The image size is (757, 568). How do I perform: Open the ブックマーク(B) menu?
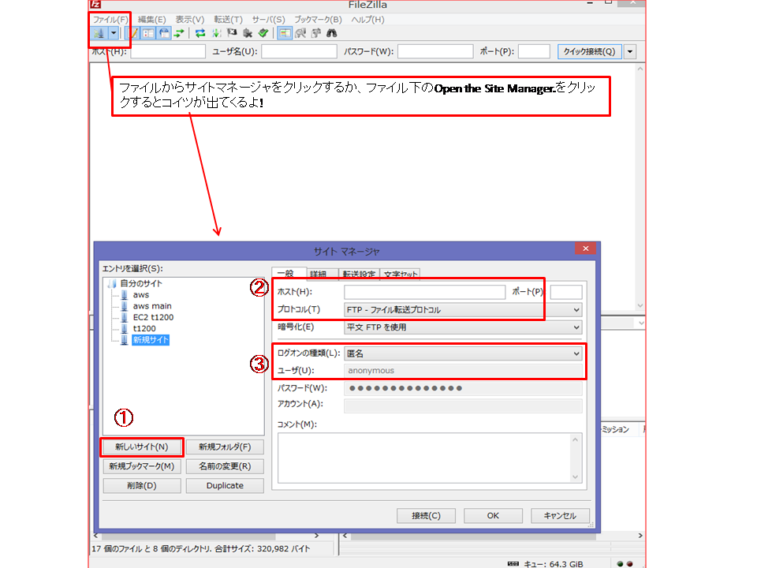pos(318,19)
